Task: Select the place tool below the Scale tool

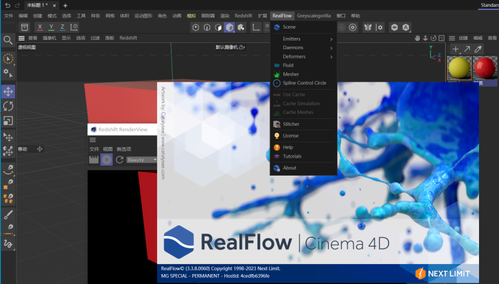Action: click(x=8, y=137)
